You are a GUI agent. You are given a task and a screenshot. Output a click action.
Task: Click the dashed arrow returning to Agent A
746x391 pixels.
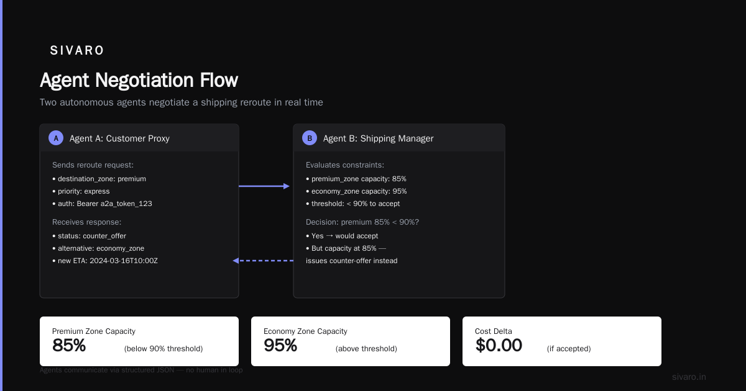(263, 261)
